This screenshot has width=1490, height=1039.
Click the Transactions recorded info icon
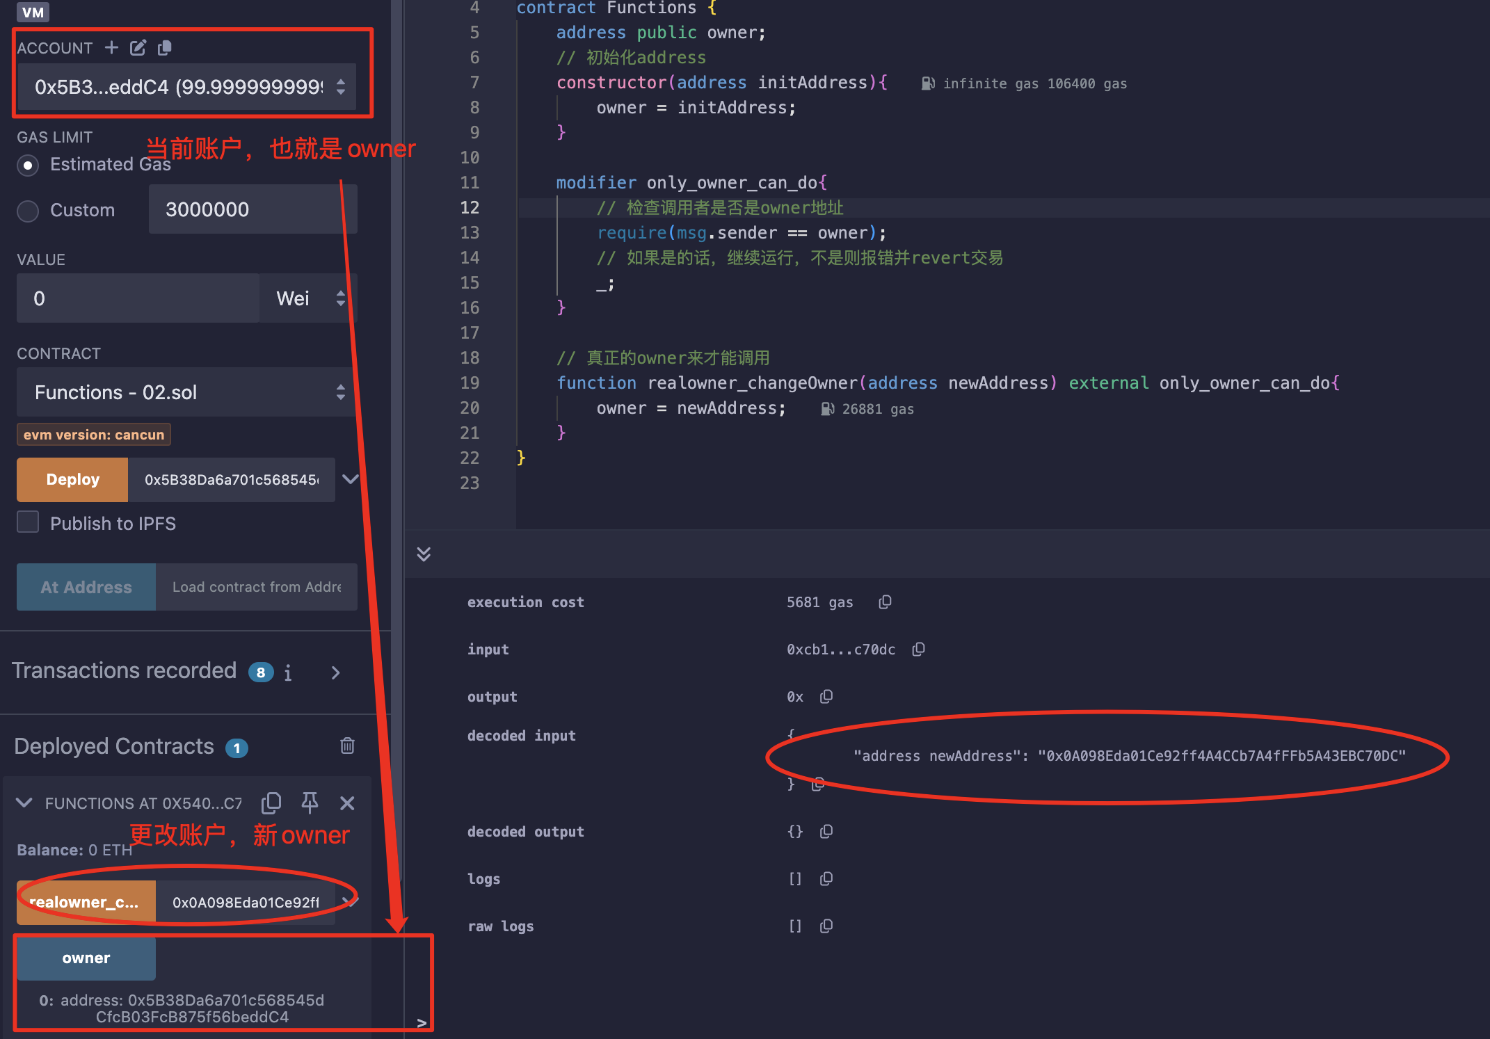click(x=288, y=672)
